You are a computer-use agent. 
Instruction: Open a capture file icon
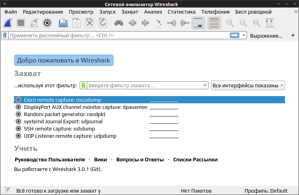(63, 23)
